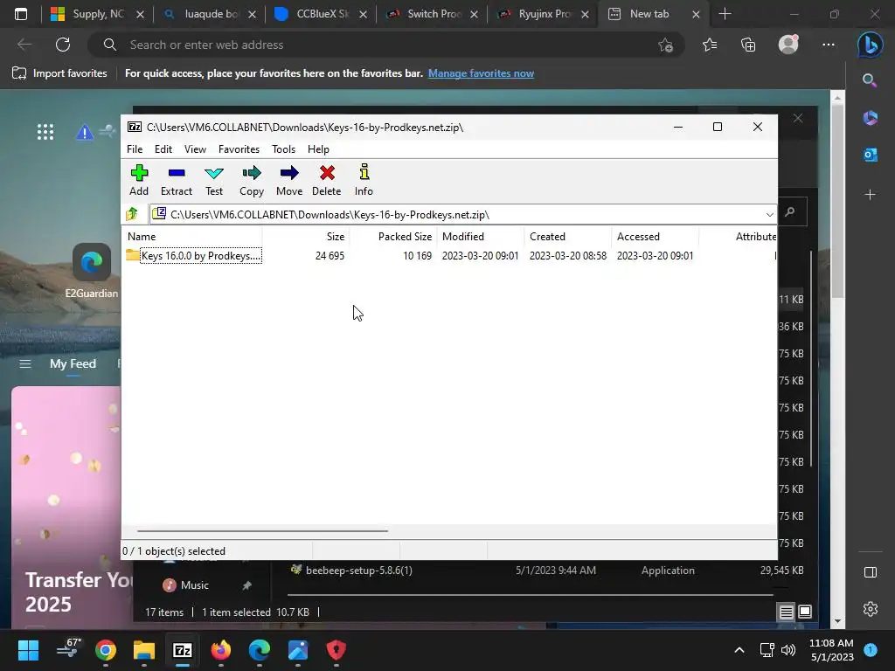Show hidden system tray icons
895x671 pixels.
739,650
